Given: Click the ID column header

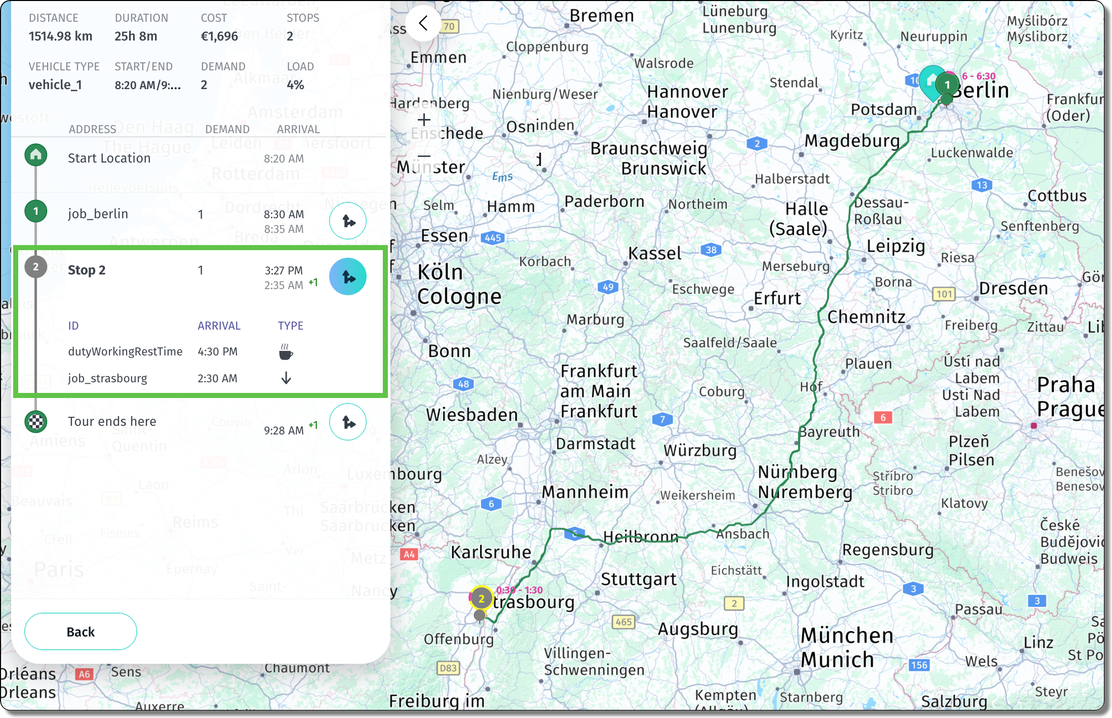Looking at the screenshot, I should [x=73, y=326].
